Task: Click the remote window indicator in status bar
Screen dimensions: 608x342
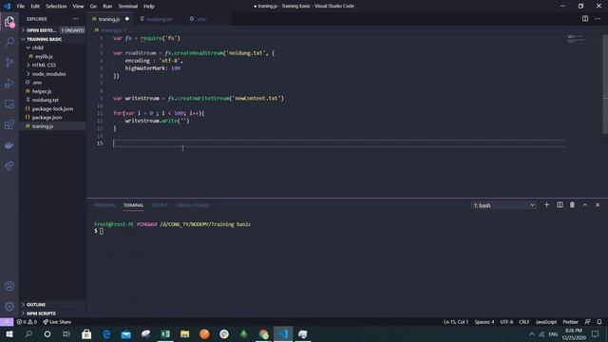Action: (x=7, y=322)
